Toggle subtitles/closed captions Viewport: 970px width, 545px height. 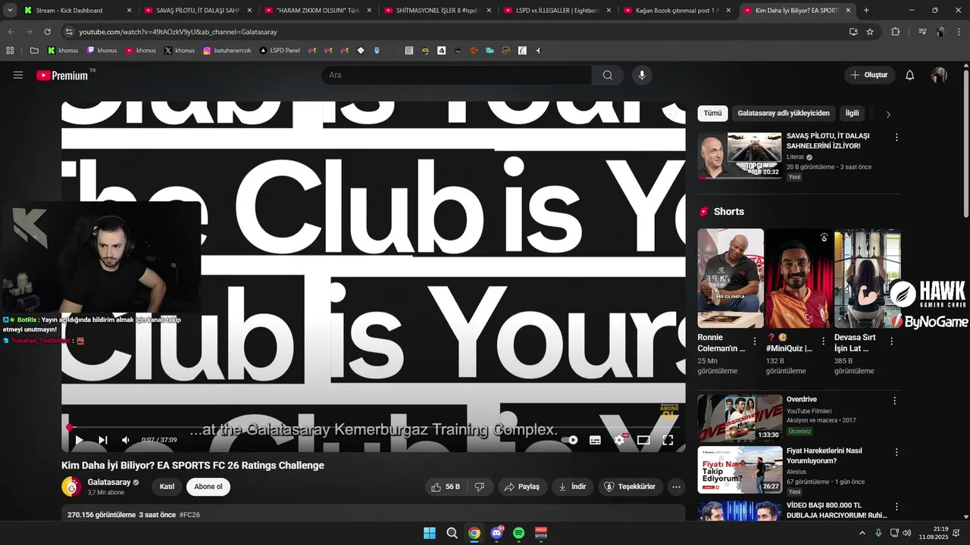pyautogui.click(x=596, y=440)
